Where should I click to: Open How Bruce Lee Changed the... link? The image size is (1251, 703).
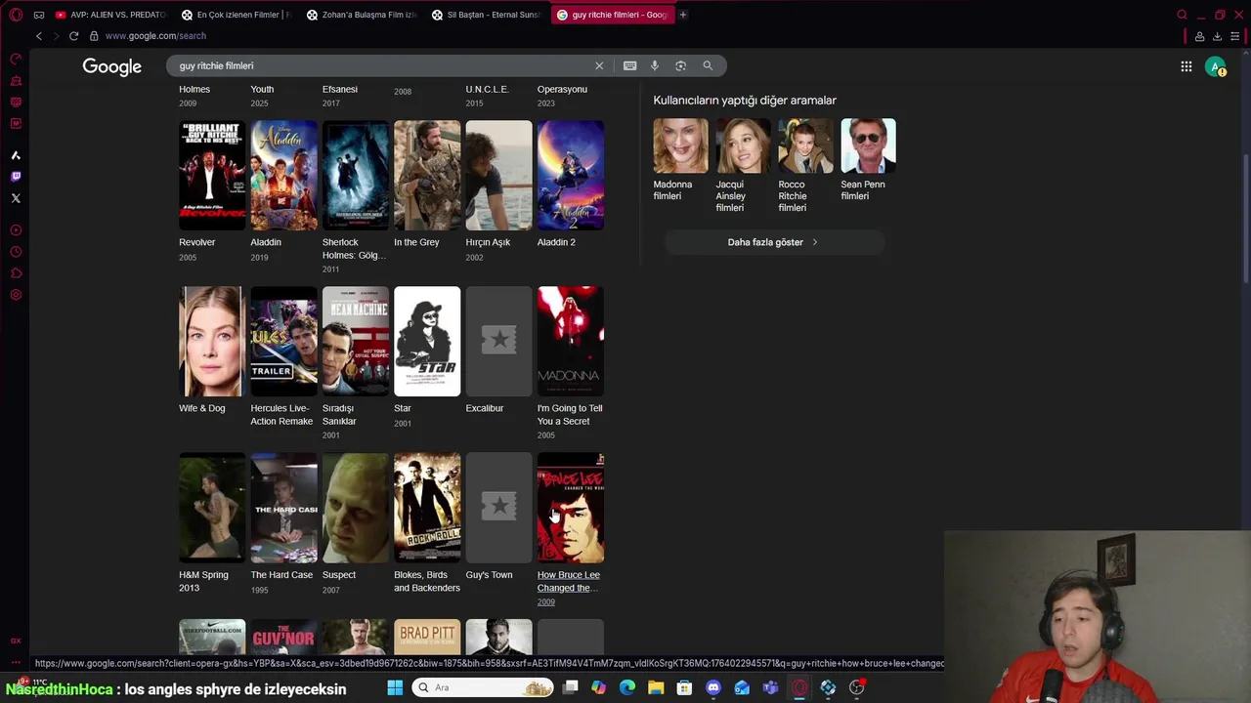[568, 581]
